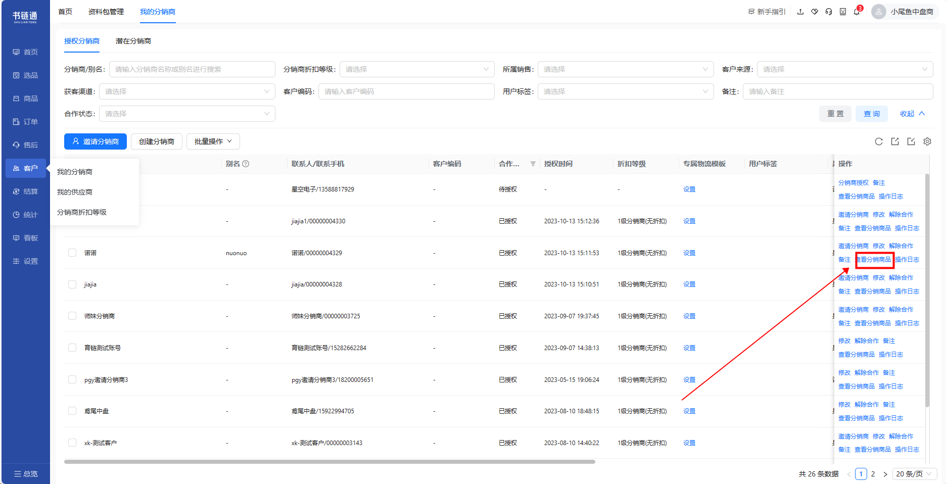Click the 查询 button
946x484 pixels.
872,114
